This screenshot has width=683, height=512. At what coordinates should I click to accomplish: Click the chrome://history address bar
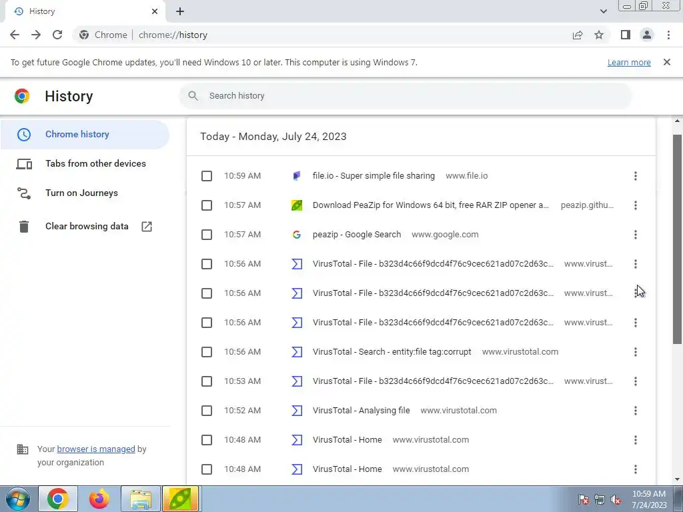322,35
